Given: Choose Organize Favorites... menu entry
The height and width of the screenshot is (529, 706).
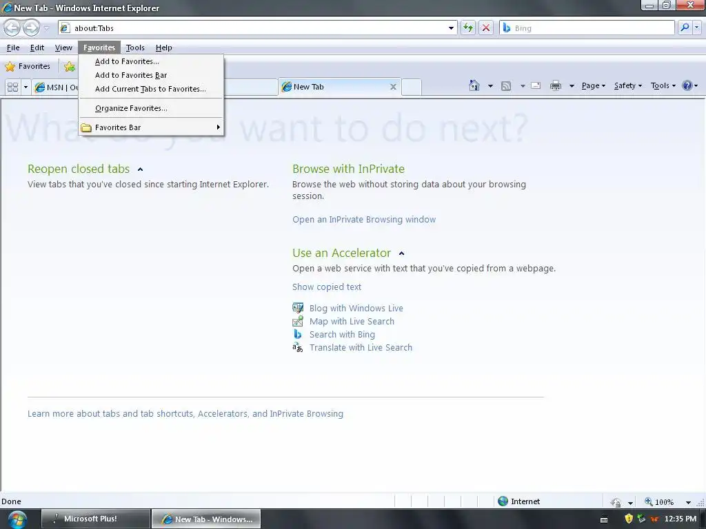Looking at the screenshot, I should pos(151,108).
